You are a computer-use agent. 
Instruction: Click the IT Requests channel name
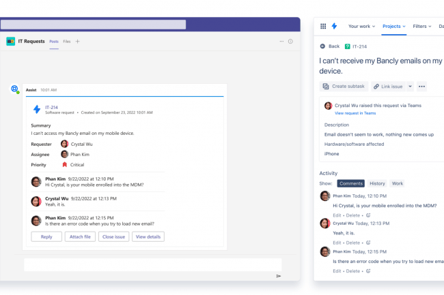click(x=31, y=41)
